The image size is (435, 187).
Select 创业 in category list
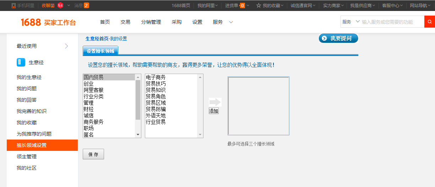pyautogui.click(x=109, y=84)
